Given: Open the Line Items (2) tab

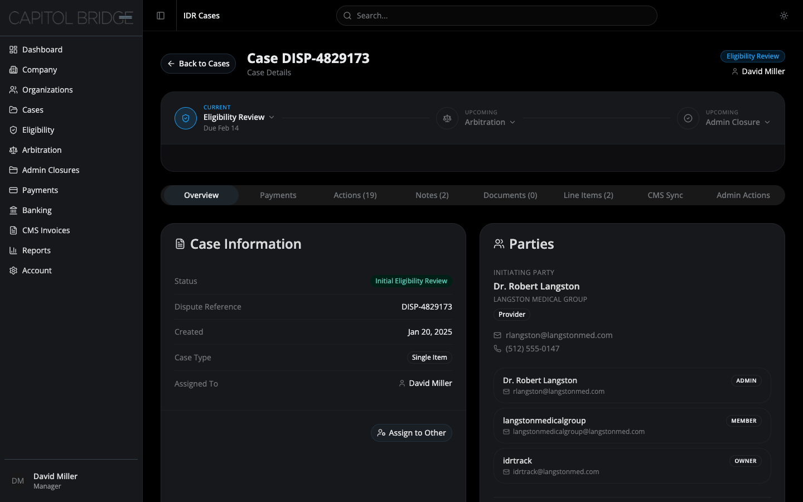Looking at the screenshot, I should [588, 195].
